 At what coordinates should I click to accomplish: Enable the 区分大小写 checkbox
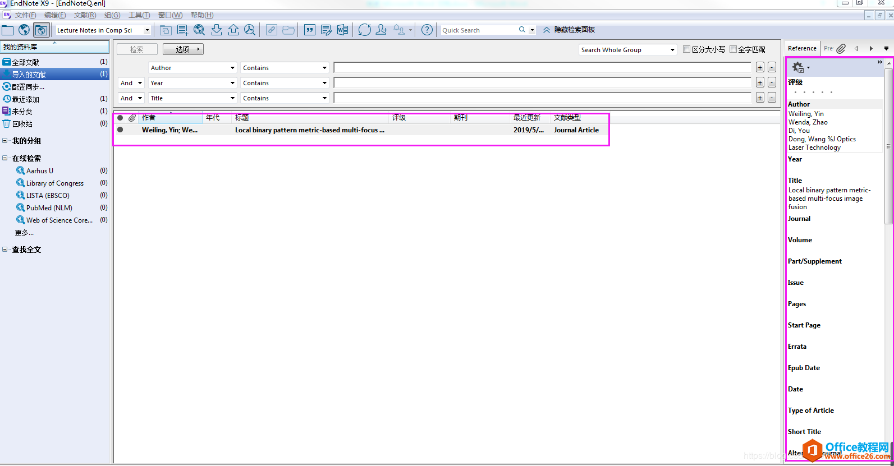pyautogui.click(x=686, y=49)
